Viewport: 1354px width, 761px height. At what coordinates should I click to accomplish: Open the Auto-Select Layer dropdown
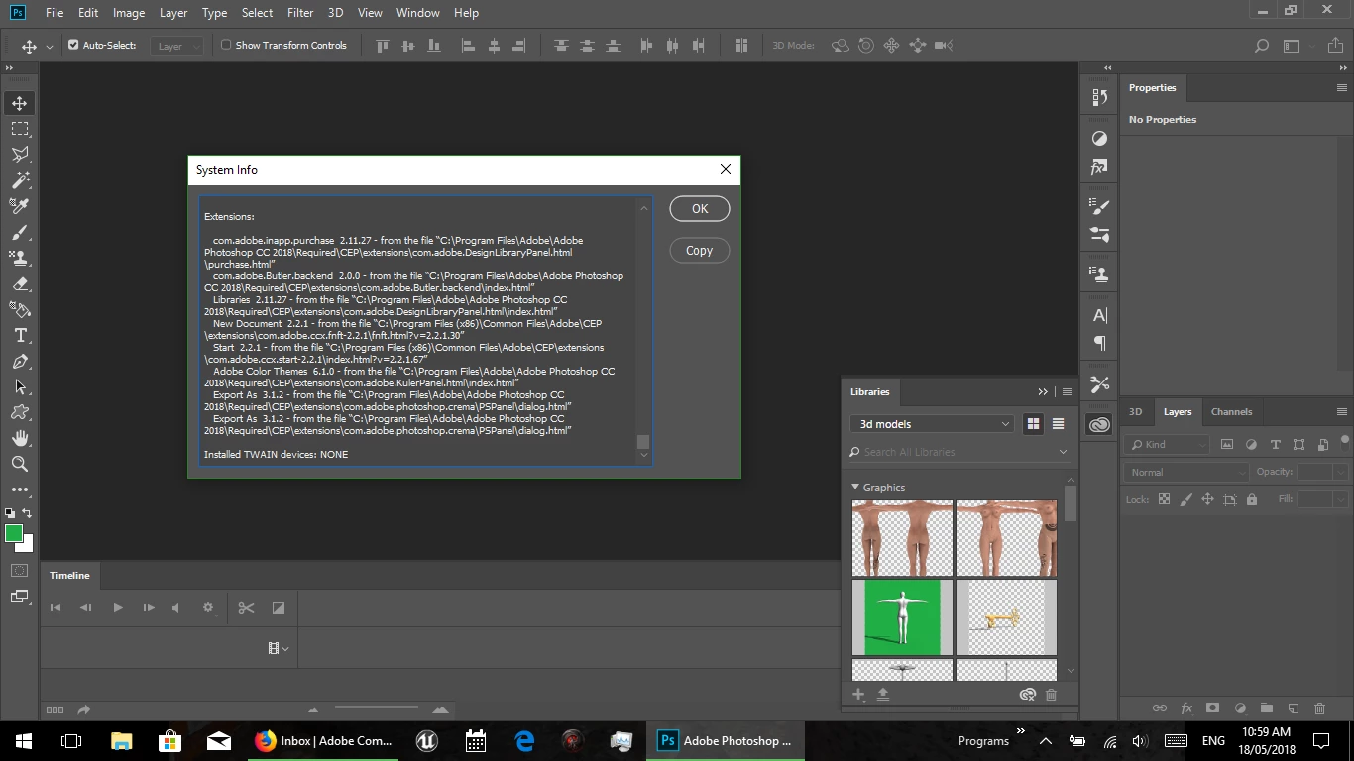177,46
